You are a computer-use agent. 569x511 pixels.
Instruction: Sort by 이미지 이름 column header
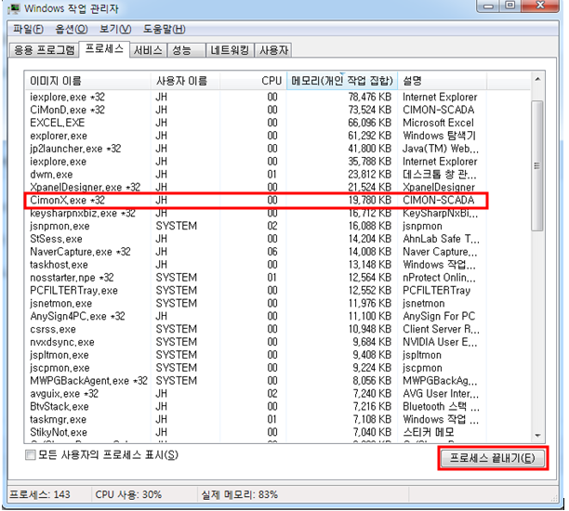click(87, 81)
